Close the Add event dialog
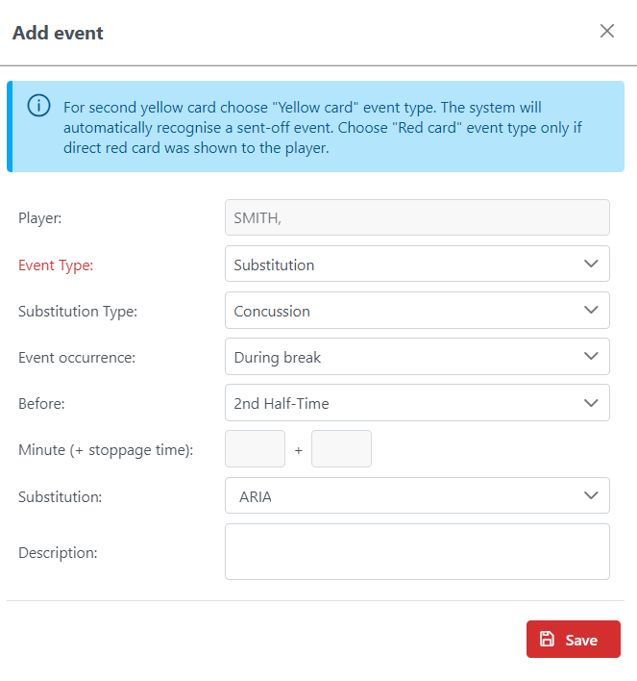Viewport: 637px width, 681px height. [x=607, y=31]
